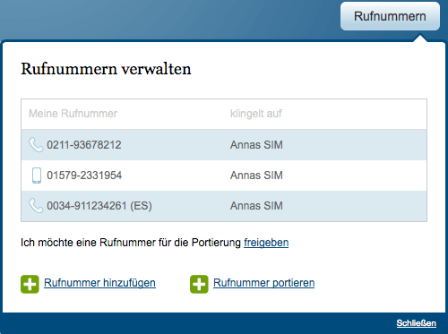
Task: Open the Rufnummer portieren link
Action: pyautogui.click(x=264, y=283)
